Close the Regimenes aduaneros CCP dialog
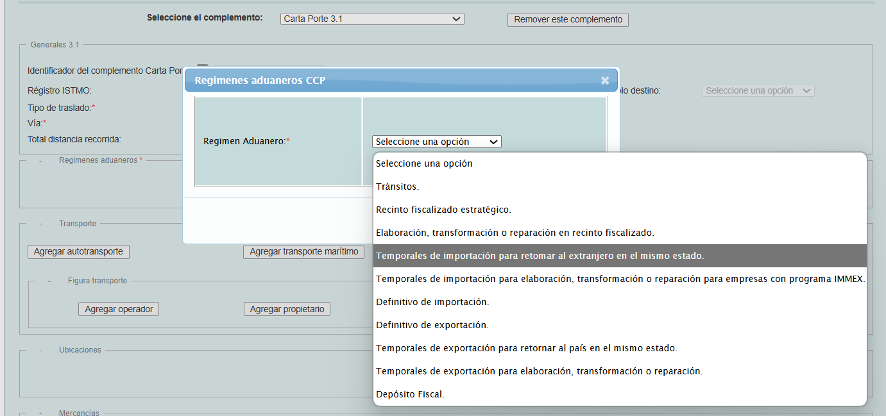The width and height of the screenshot is (886, 416). tap(604, 81)
